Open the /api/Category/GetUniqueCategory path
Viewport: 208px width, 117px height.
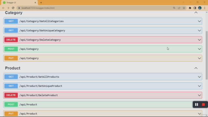[42, 31]
